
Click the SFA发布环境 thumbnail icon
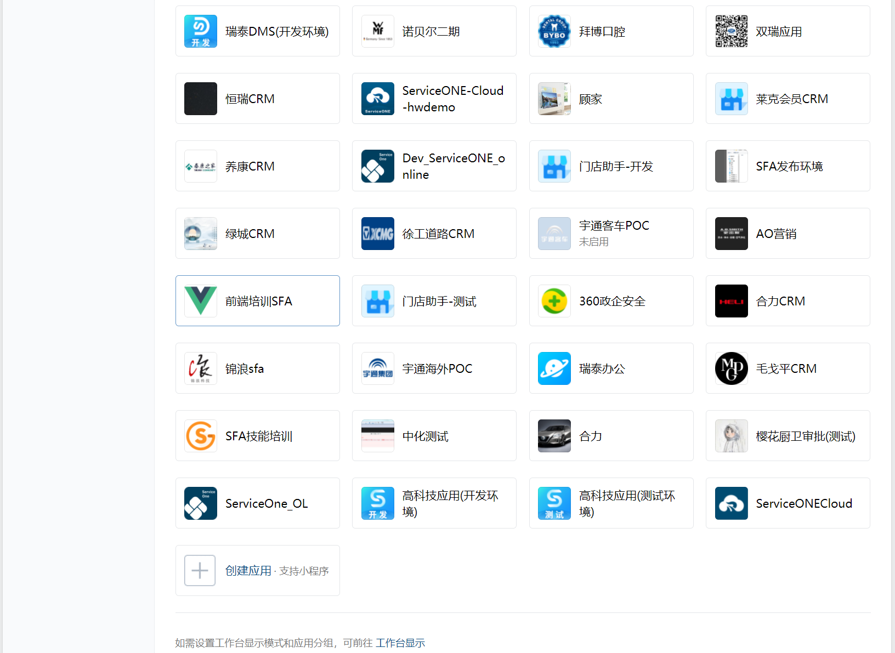point(732,166)
